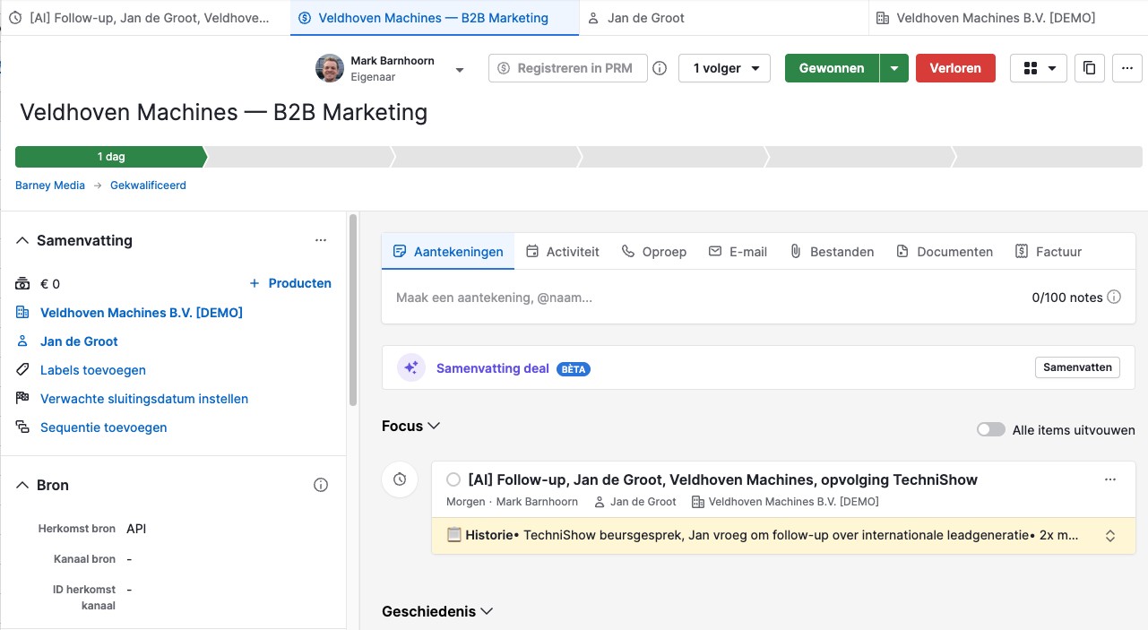Click the copy icon in top toolbar
The height and width of the screenshot is (630, 1148).
(x=1089, y=68)
